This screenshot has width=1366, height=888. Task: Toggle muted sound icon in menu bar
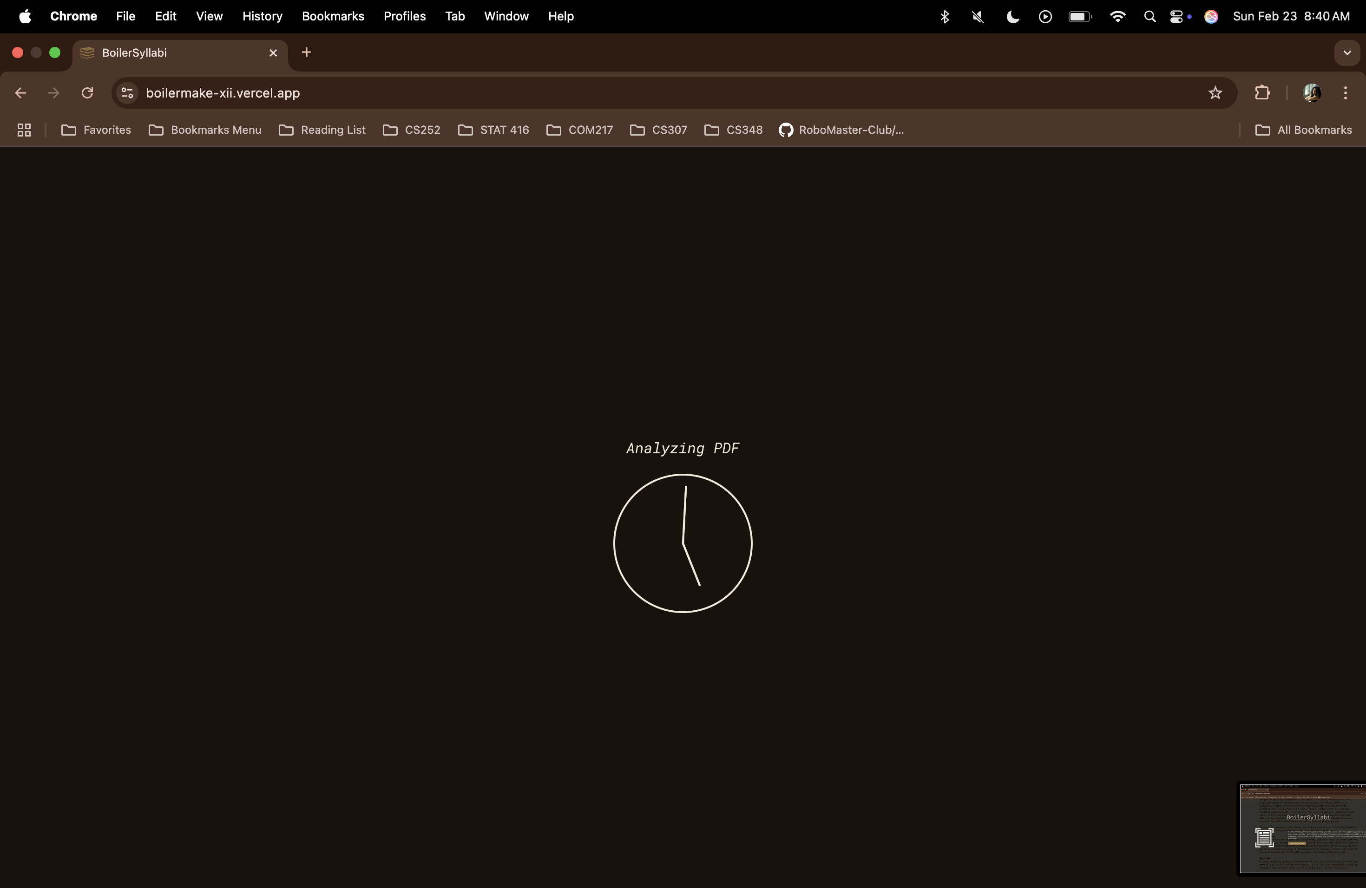pos(978,17)
